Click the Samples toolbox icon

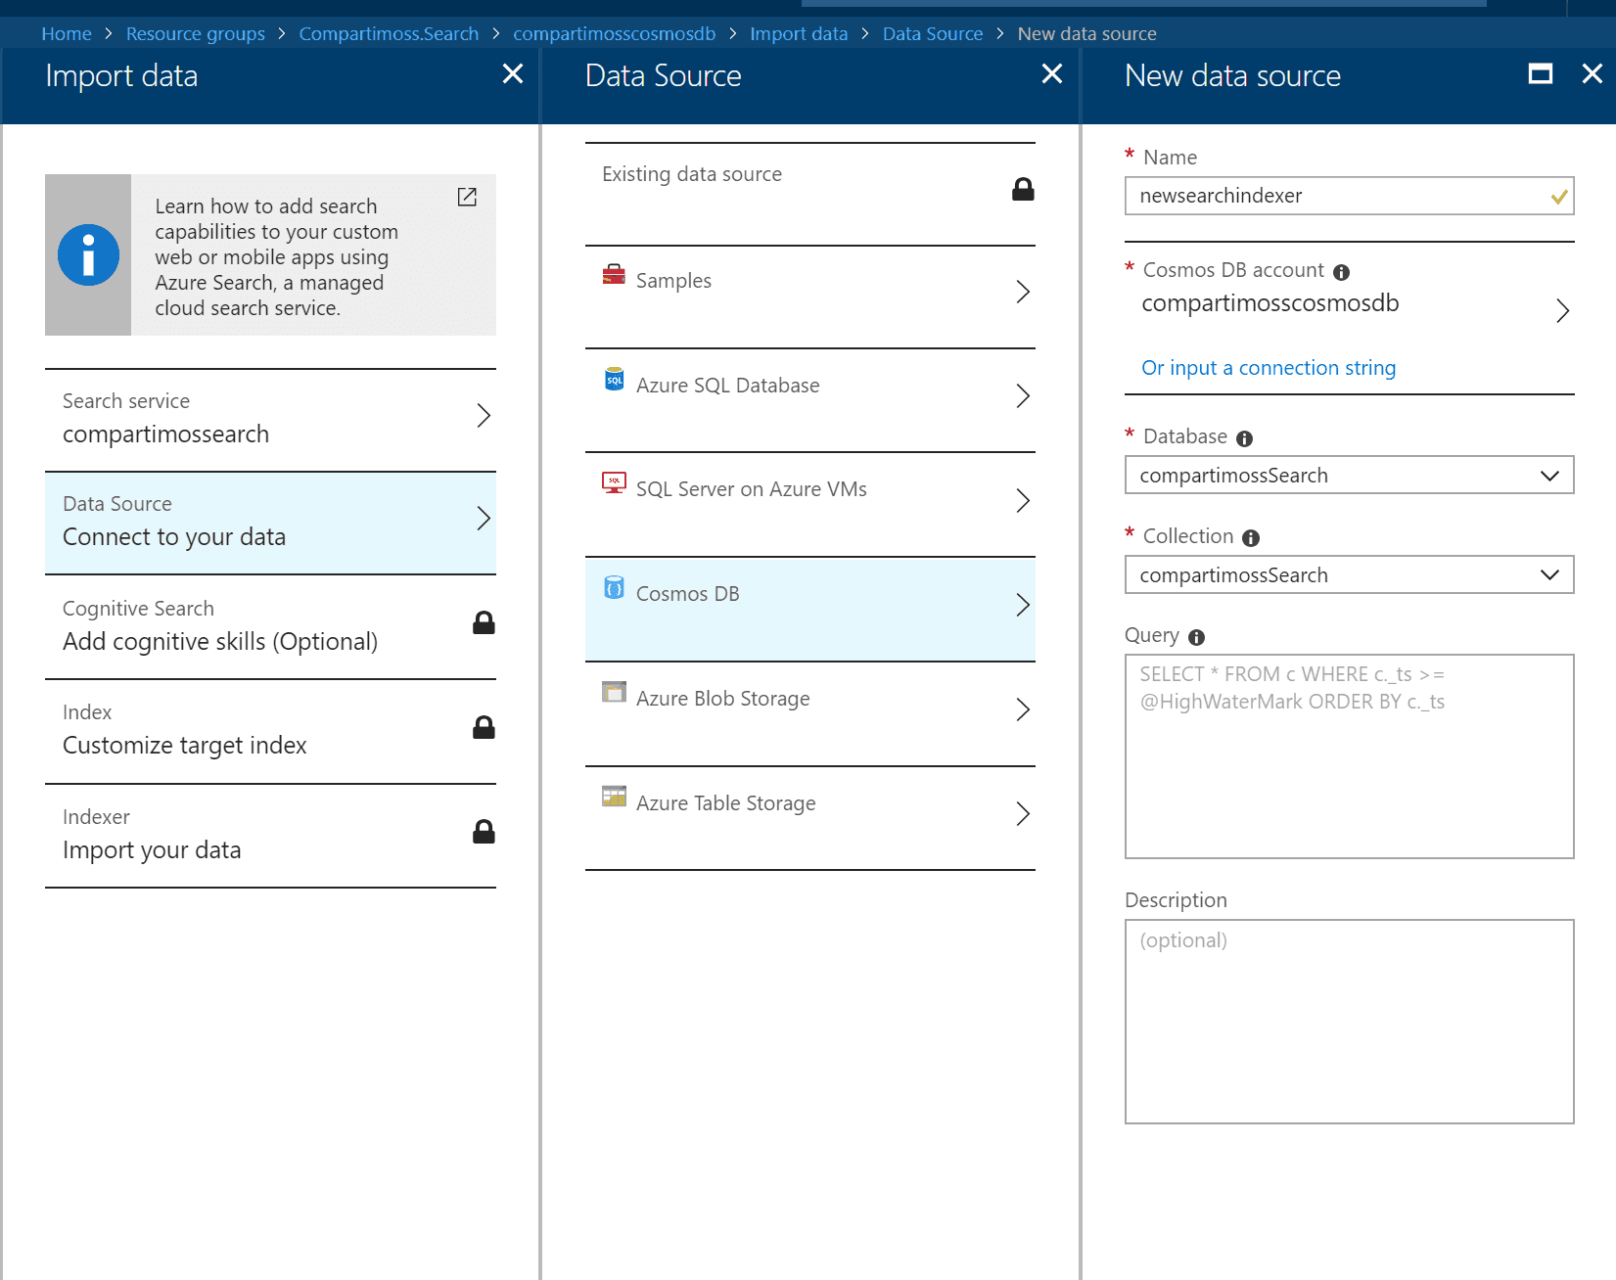tap(614, 274)
